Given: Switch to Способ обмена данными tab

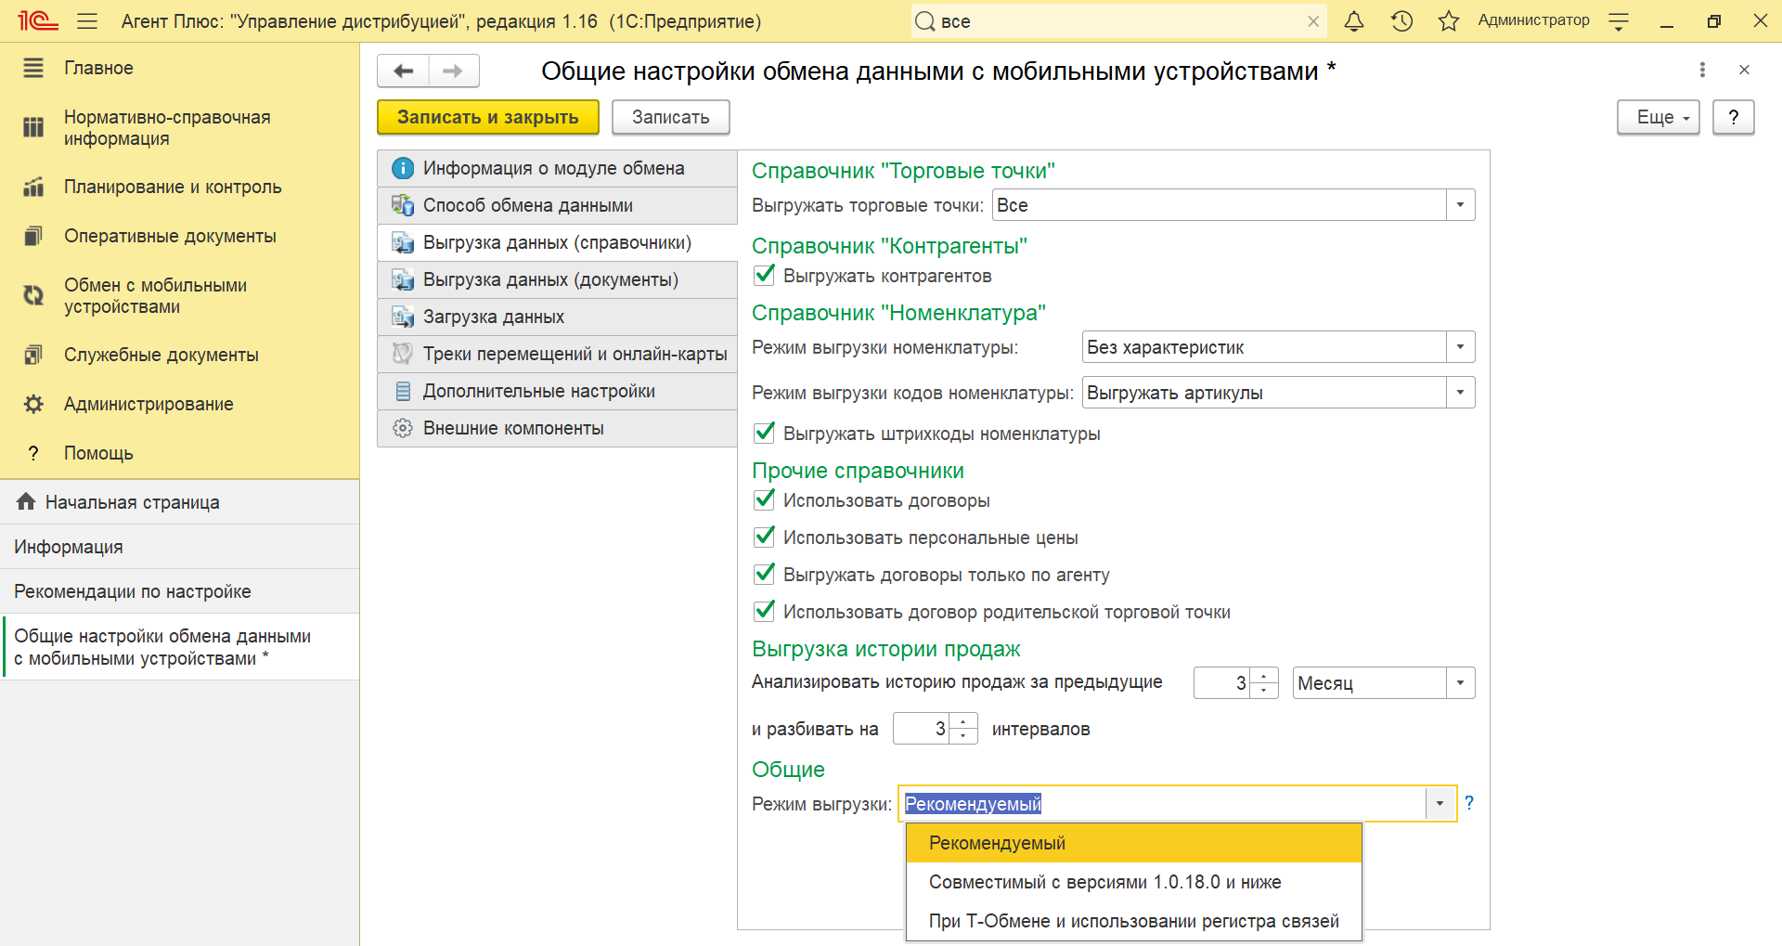Looking at the screenshot, I should click(557, 205).
